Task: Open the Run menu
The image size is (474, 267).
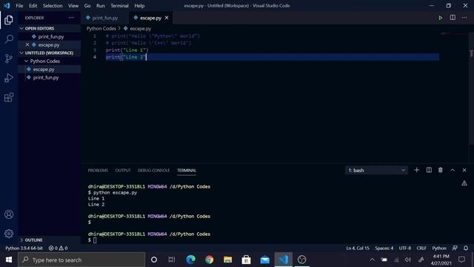Action: pos(101,5)
